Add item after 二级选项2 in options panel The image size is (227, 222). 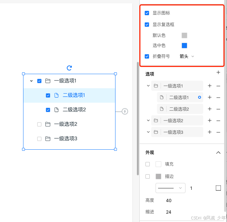pos(210,109)
